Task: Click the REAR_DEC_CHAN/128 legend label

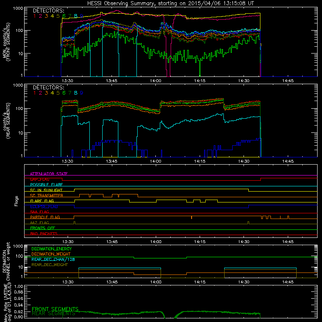Action: click(x=53, y=259)
